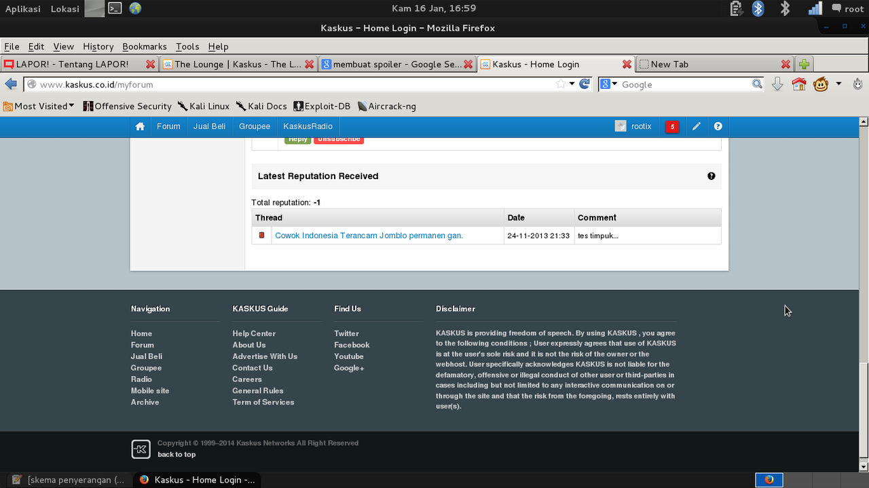Close the Kaskus - Home Login tab

[627, 64]
